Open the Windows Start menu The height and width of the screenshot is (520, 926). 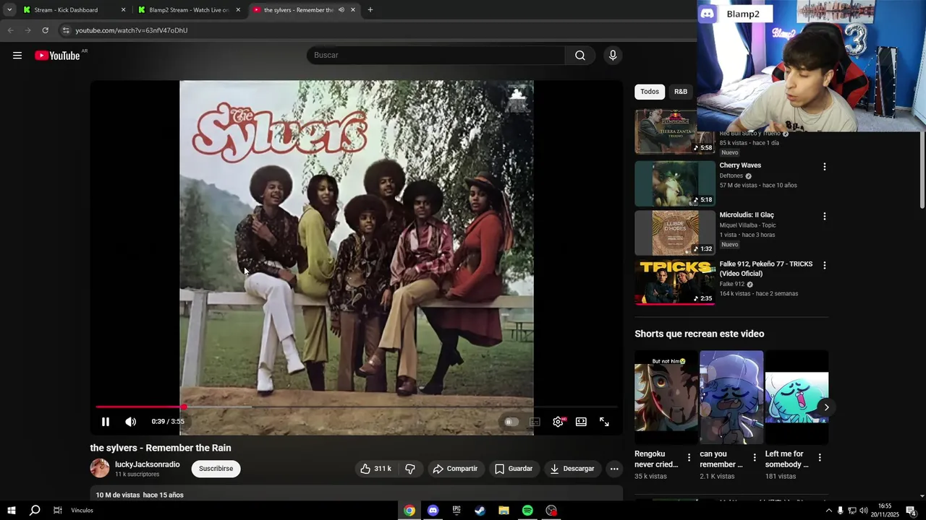12,511
